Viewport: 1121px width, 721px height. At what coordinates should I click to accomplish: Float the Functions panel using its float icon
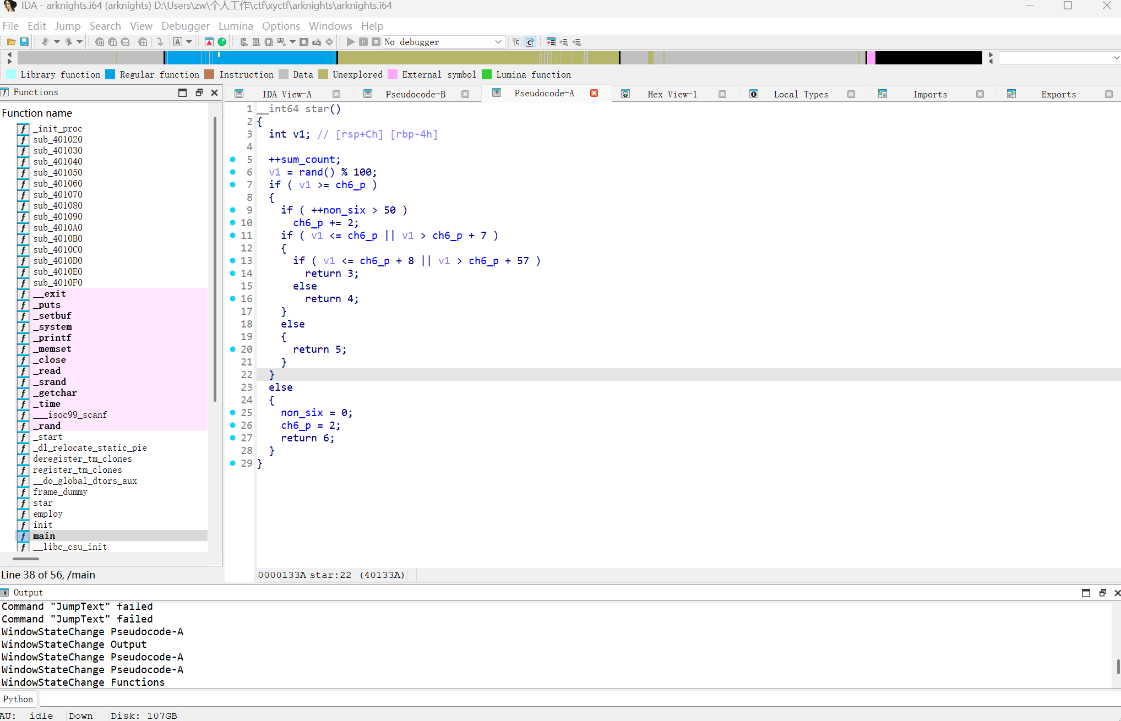pos(199,92)
